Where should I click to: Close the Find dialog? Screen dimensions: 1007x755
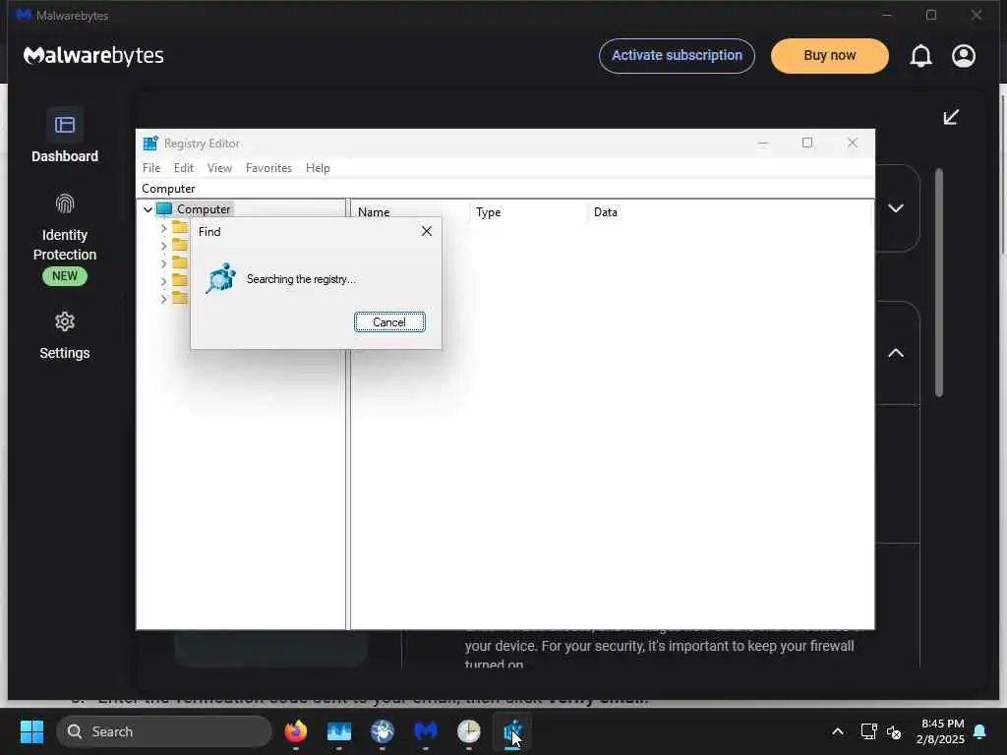click(427, 231)
